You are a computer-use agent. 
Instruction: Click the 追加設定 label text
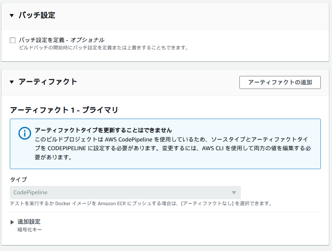tap(29, 222)
